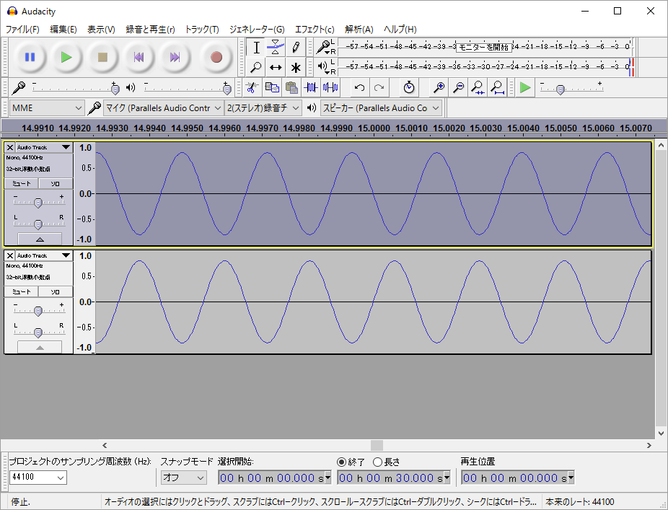The width and height of the screenshot is (668, 510).
Task: Select the Zoom tool magnifier
Action: click(256, 67)
